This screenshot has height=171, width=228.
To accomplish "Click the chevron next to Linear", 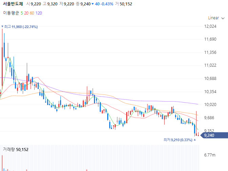I will 223,18.
